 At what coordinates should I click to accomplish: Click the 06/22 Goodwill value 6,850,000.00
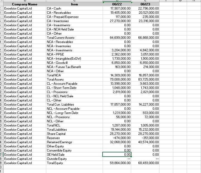[117, 63]
